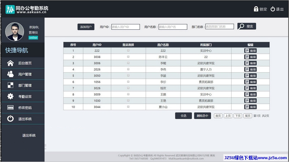Open 后台首页 in the sidebar

(x=25, y=63)
